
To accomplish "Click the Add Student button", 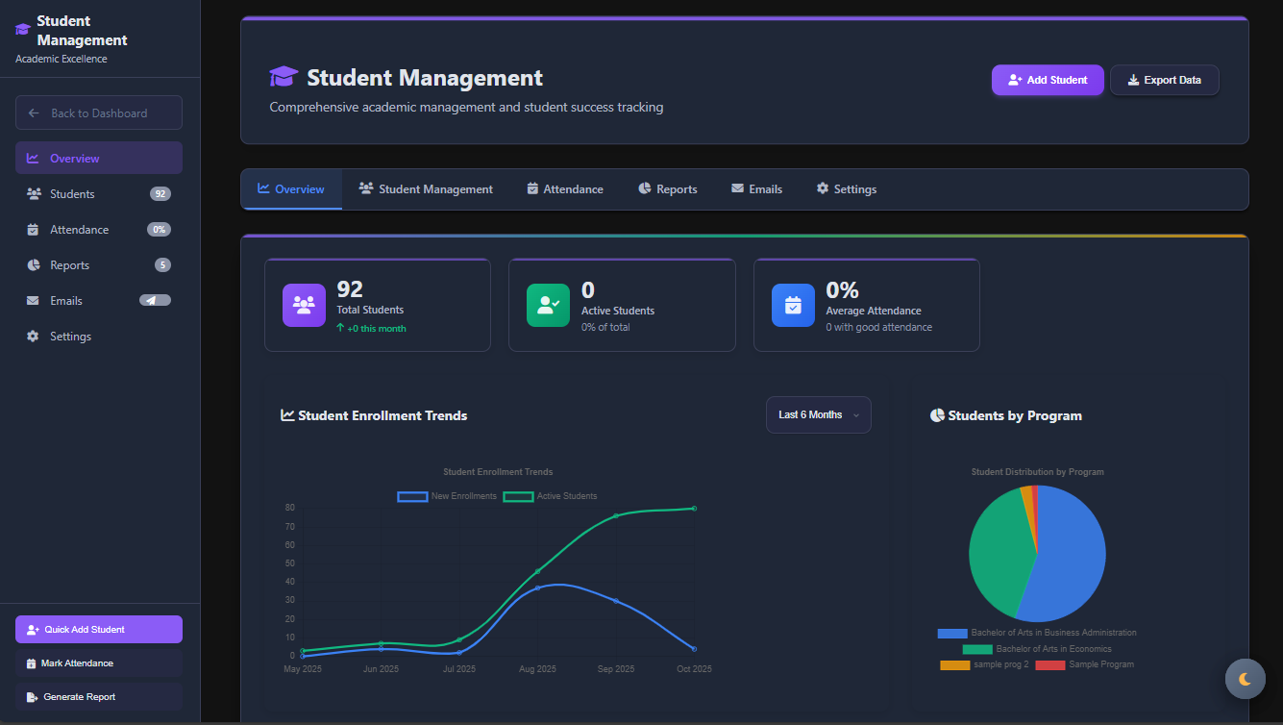I will tap(1047, 80).
